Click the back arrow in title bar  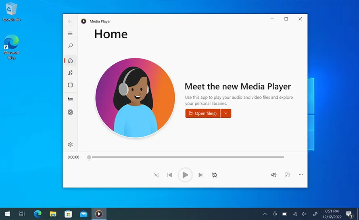pyautogui.click(x=70, y=21)
